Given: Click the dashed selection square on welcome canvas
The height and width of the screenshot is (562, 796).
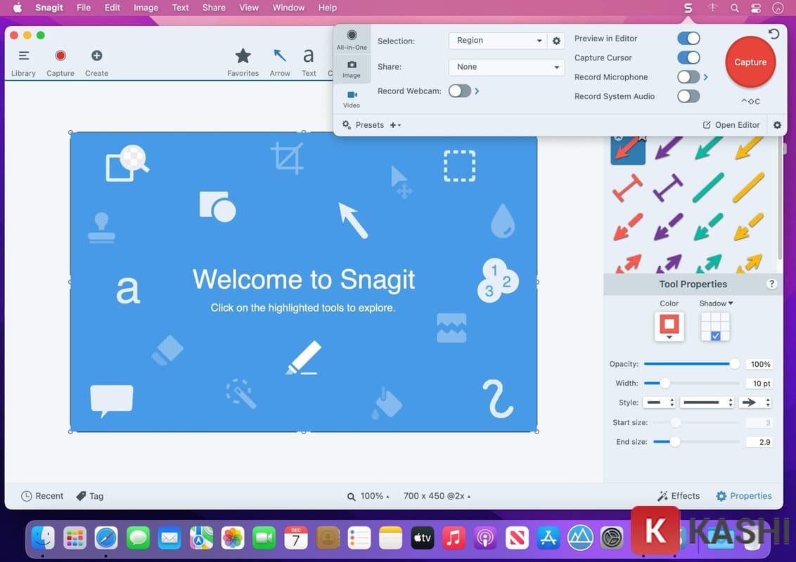Looking at the screenshot, I should pyautogui.click(x=459, y=165).
